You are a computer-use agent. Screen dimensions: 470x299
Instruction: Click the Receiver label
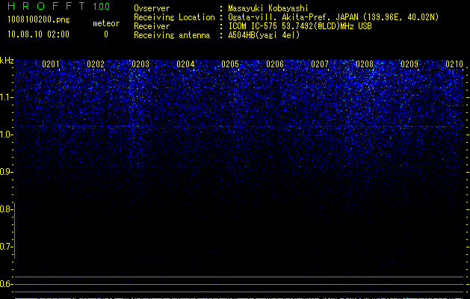pos(152,26)
